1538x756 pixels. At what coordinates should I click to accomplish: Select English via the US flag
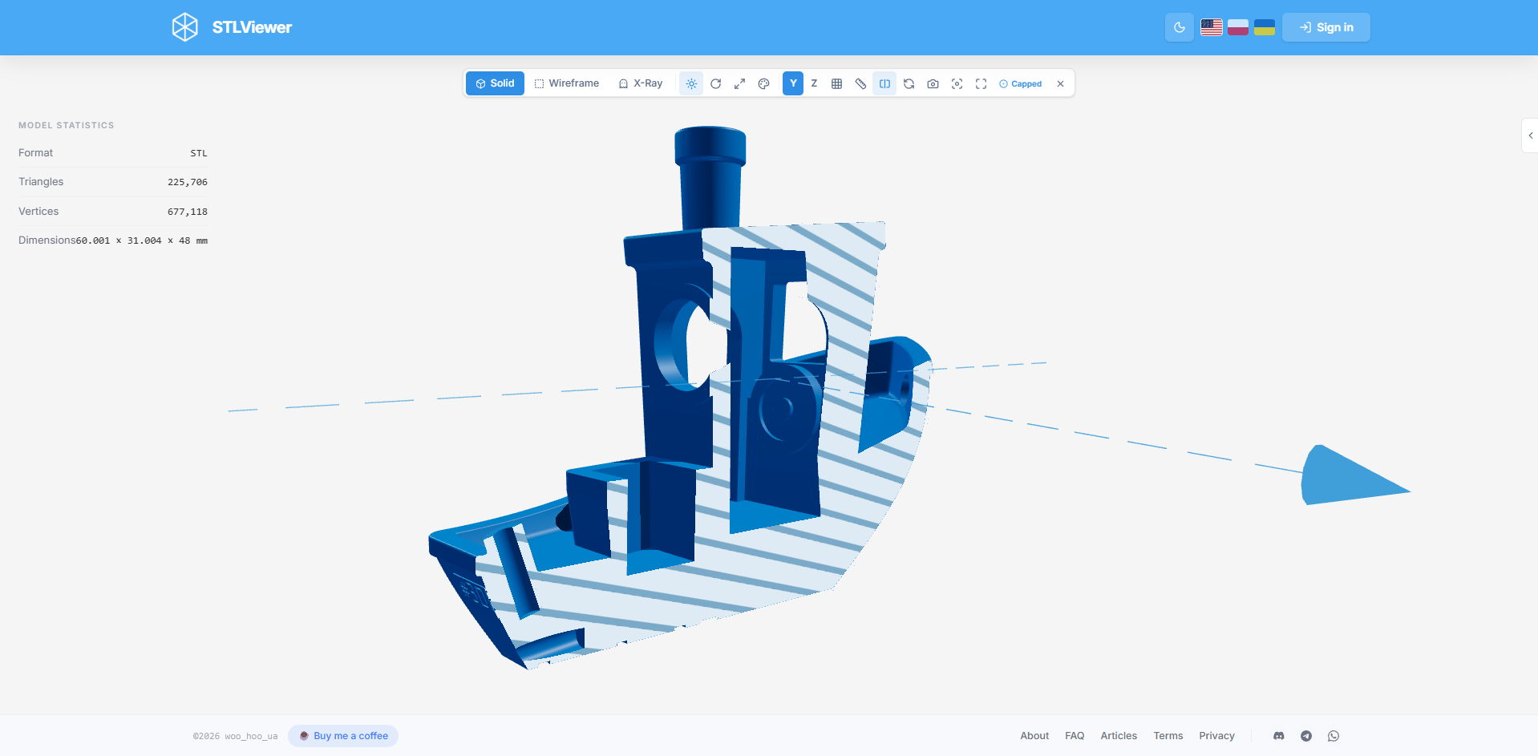[1212, 27]
